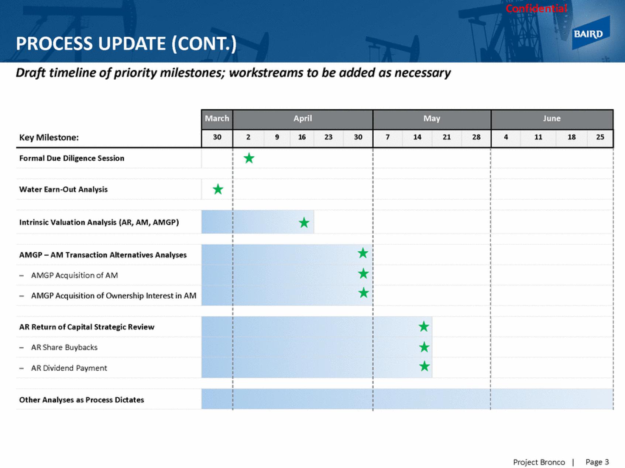Click the Draft timeline subtitle text
The width and height of the screenshot is (625, 468).
(x=233, y=73)
